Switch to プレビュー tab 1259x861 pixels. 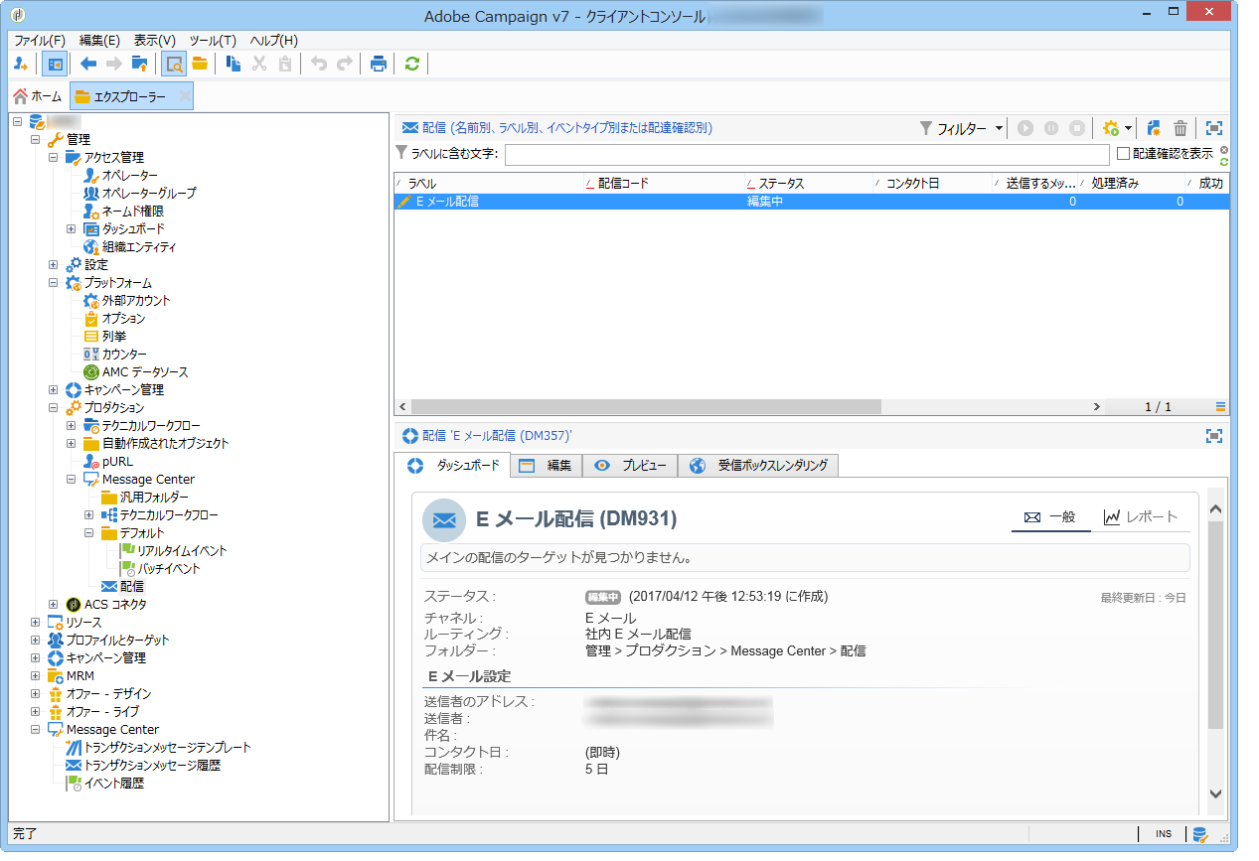point(630,465)
